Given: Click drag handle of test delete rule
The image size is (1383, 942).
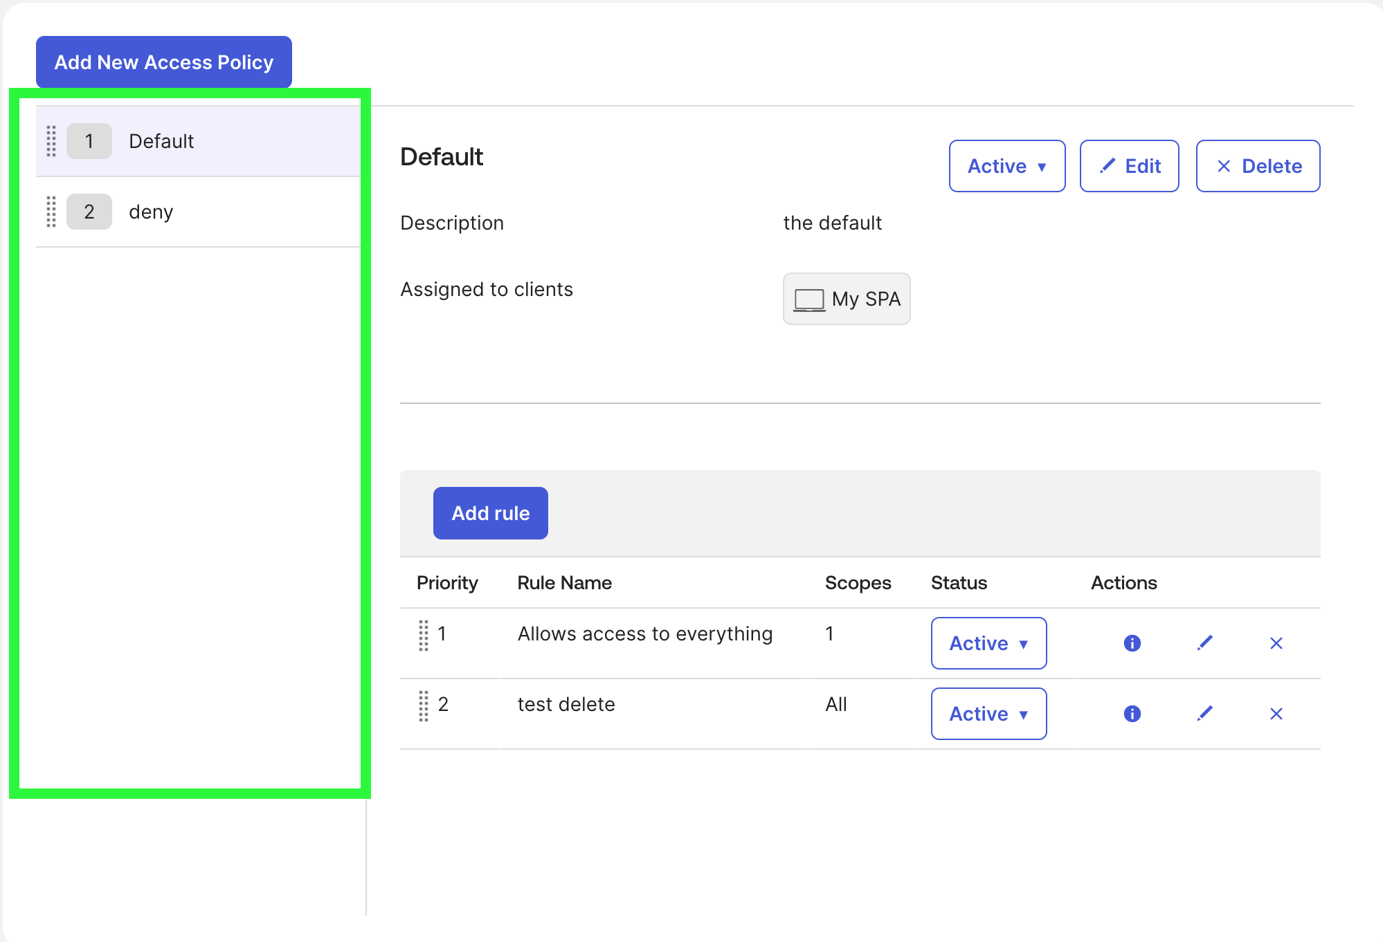Looking at the screenshot, I should 424,705.
